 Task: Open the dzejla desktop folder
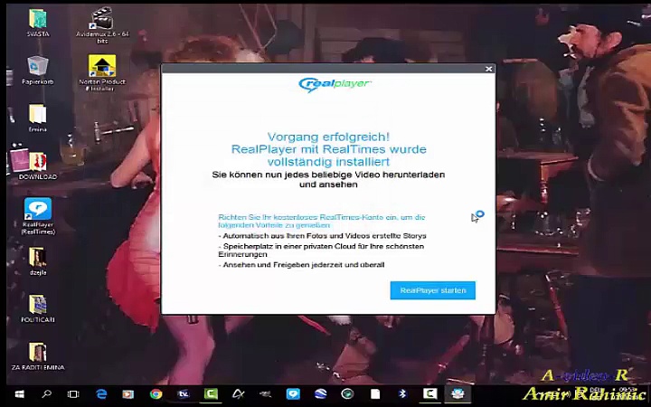(x=38, y=258)
